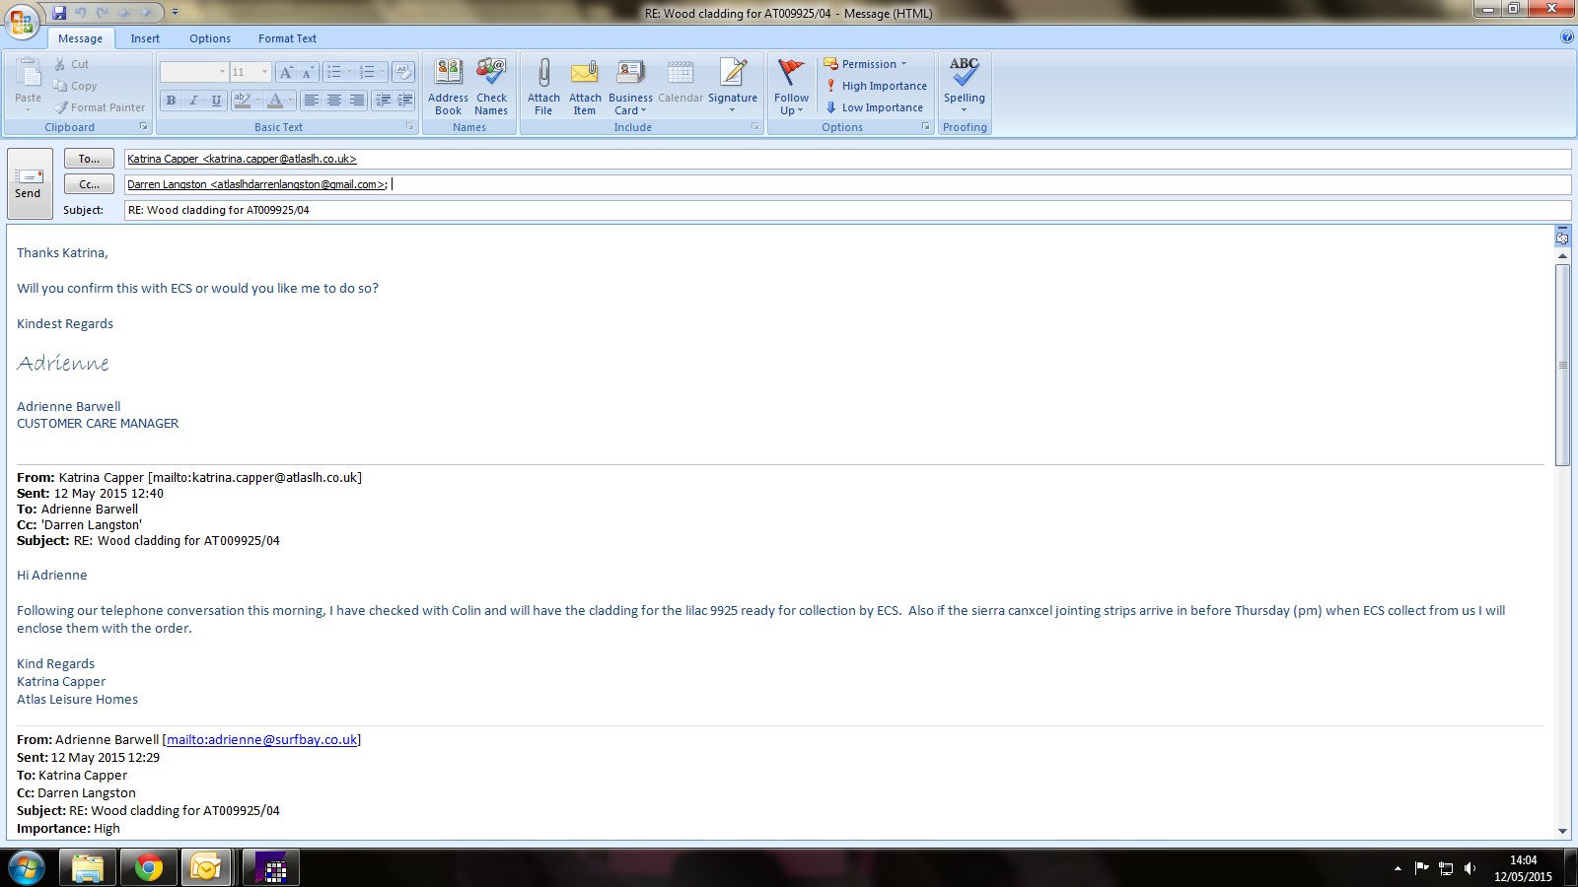
Task: Switch to the Insert tab
Action: point(145,38)
